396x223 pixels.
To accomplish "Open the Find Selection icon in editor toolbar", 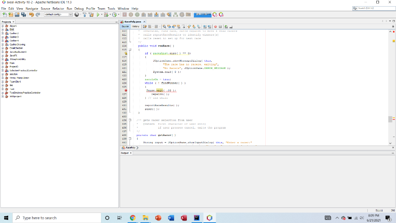I will (165, 26).
